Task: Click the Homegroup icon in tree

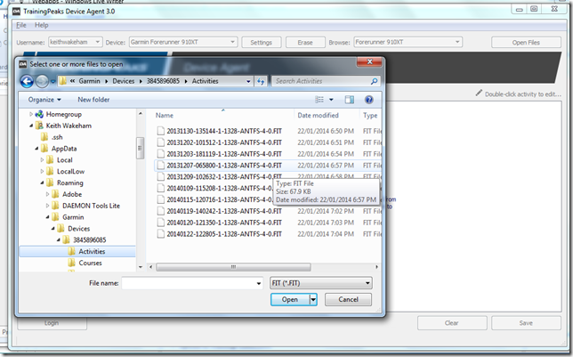Action: [x=39, y=114]
